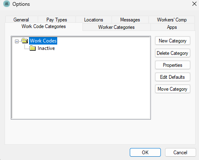Open the Pay Types tab
The height and width of the screenshot is (160, 199).
point(57,20)
